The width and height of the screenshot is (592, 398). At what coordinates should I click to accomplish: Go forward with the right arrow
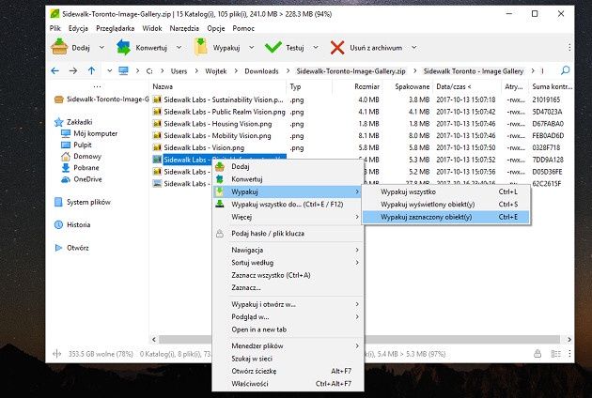point(73,71)
